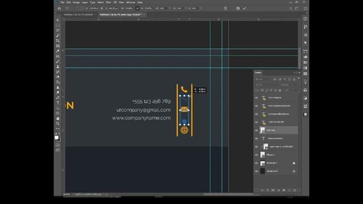The width and height of the screenshot is (363, 204).
Task: Click the Share icon at top right
Action: pos(306,8)
